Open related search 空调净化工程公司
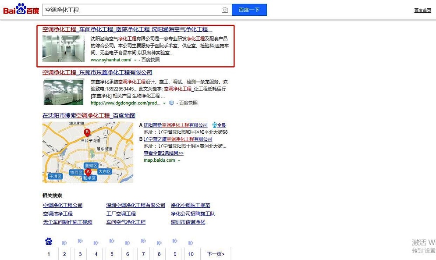The height and width of the screenshot is (260, 436). pyautogui.click(x=63, y=206)
